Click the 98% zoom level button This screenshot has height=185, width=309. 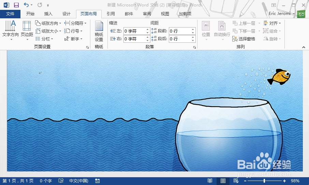point(295,181)
